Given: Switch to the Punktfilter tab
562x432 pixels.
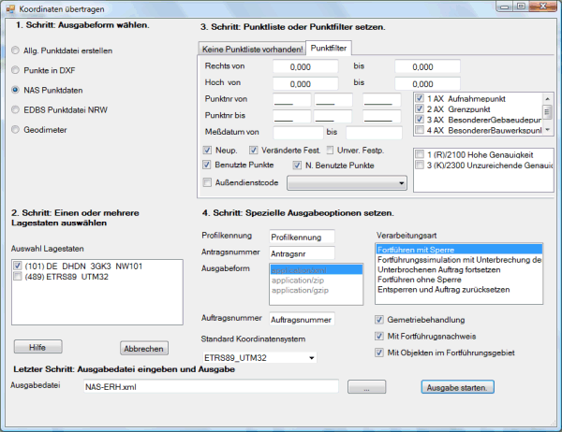Looking at the screenshot, I should (329, 48).
